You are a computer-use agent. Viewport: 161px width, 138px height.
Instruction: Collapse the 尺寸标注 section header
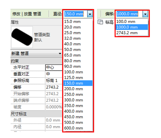coord(36,114)
